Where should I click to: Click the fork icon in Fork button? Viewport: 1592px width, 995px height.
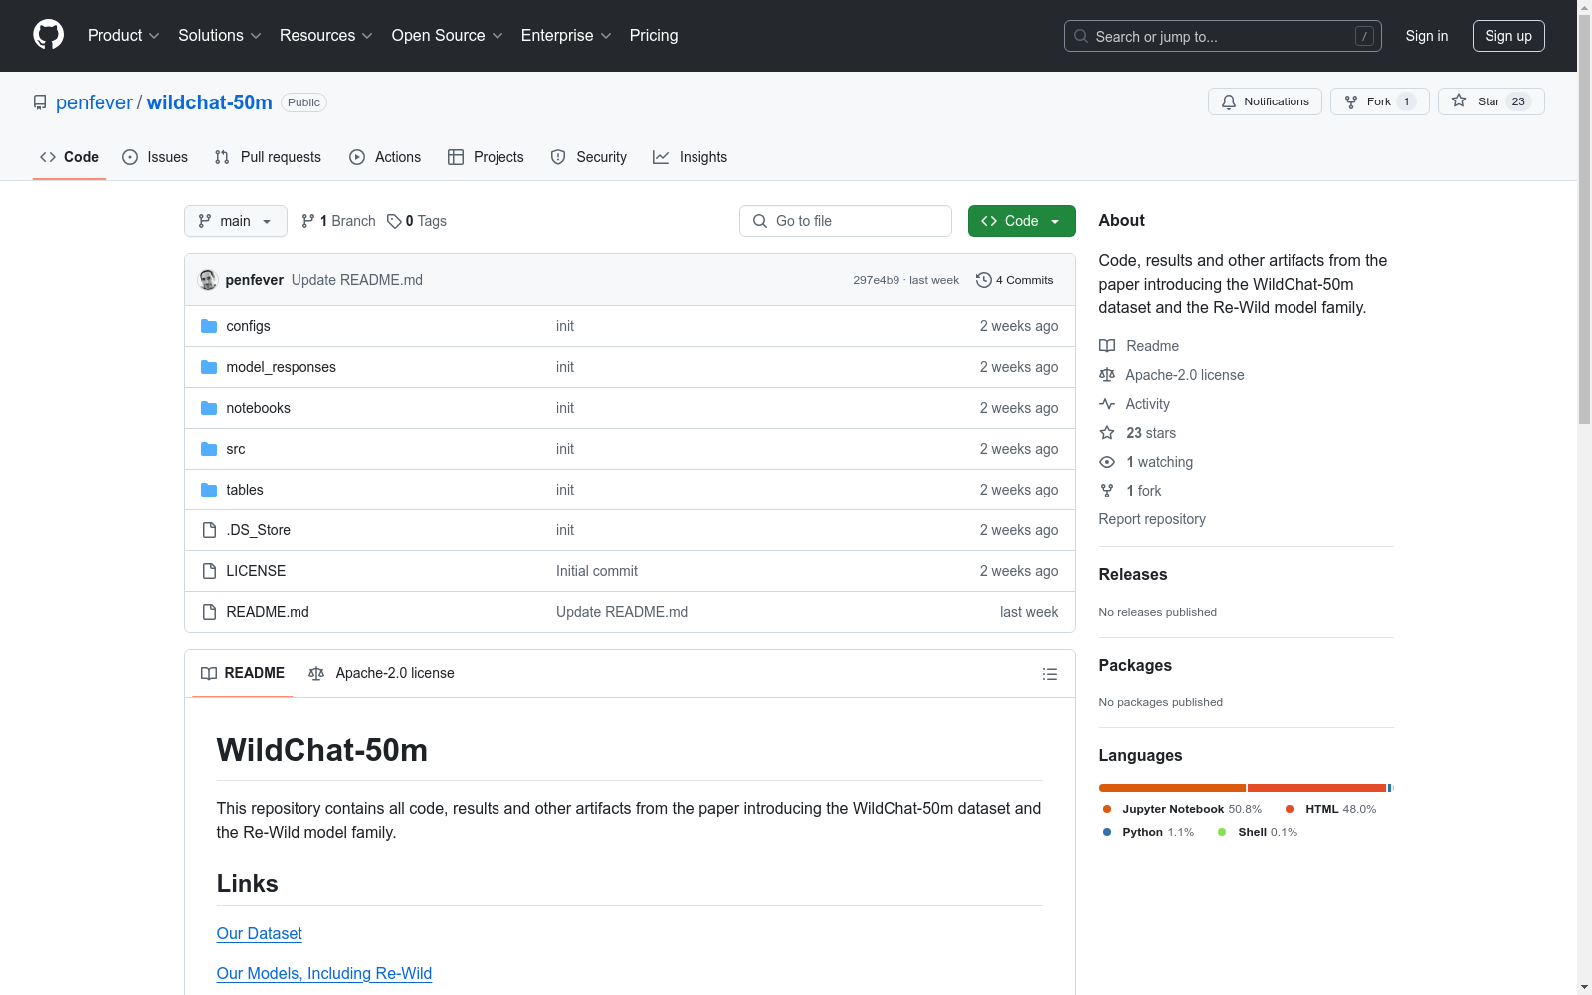click(x=1351, y=101)
